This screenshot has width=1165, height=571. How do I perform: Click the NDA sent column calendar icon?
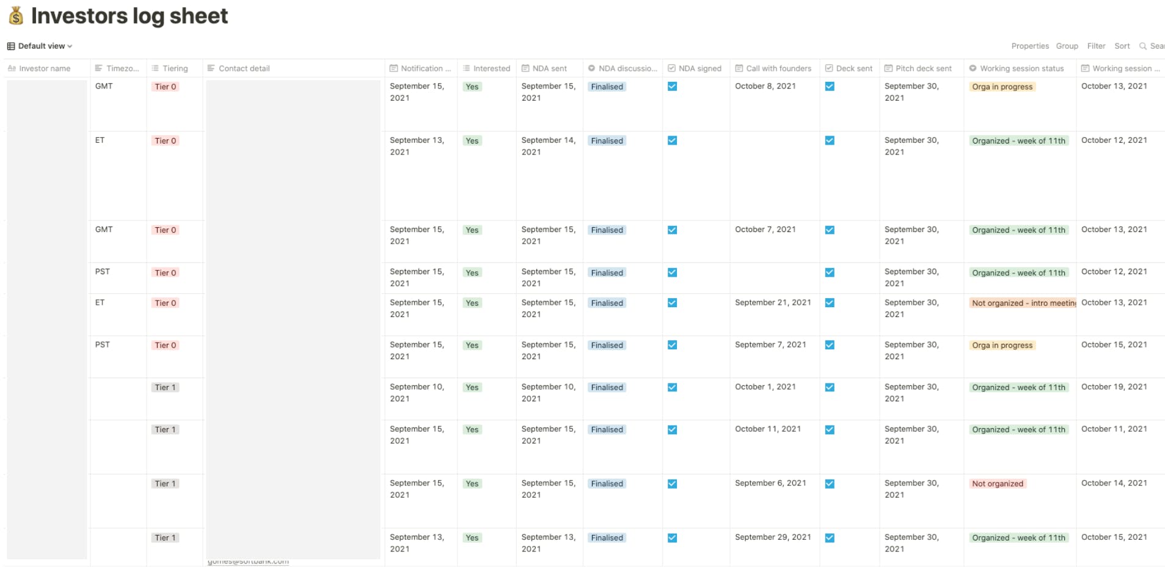click(525, 68)
